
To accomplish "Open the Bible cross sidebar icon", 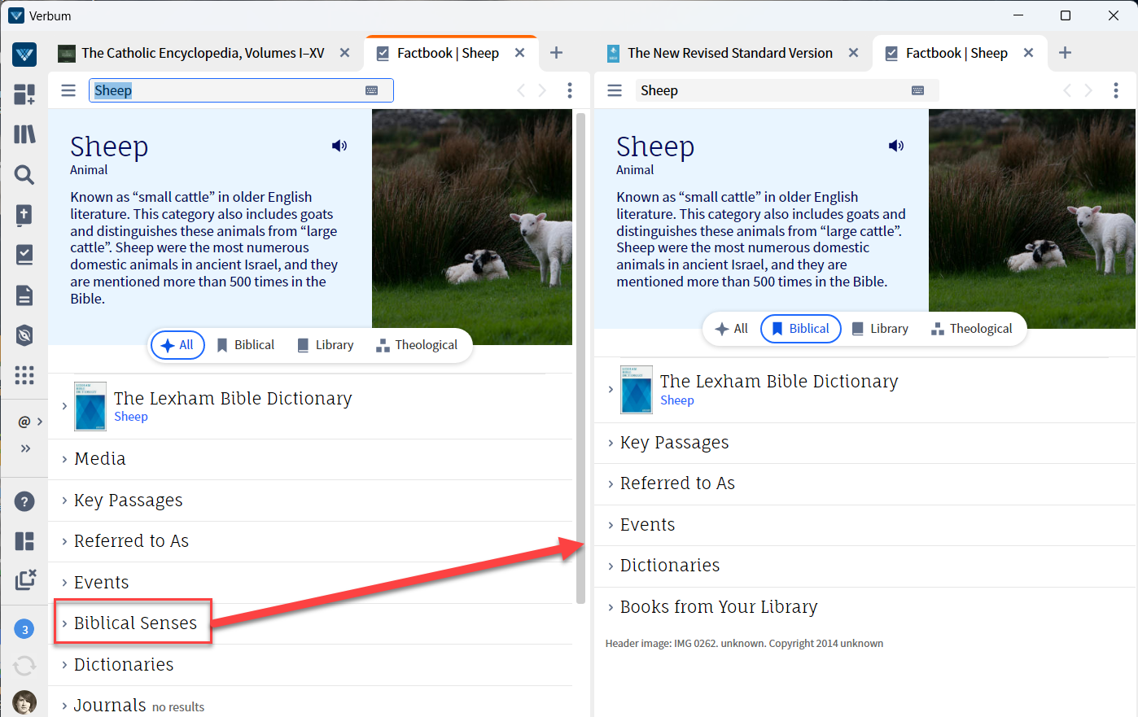I will tap(24, 215).
